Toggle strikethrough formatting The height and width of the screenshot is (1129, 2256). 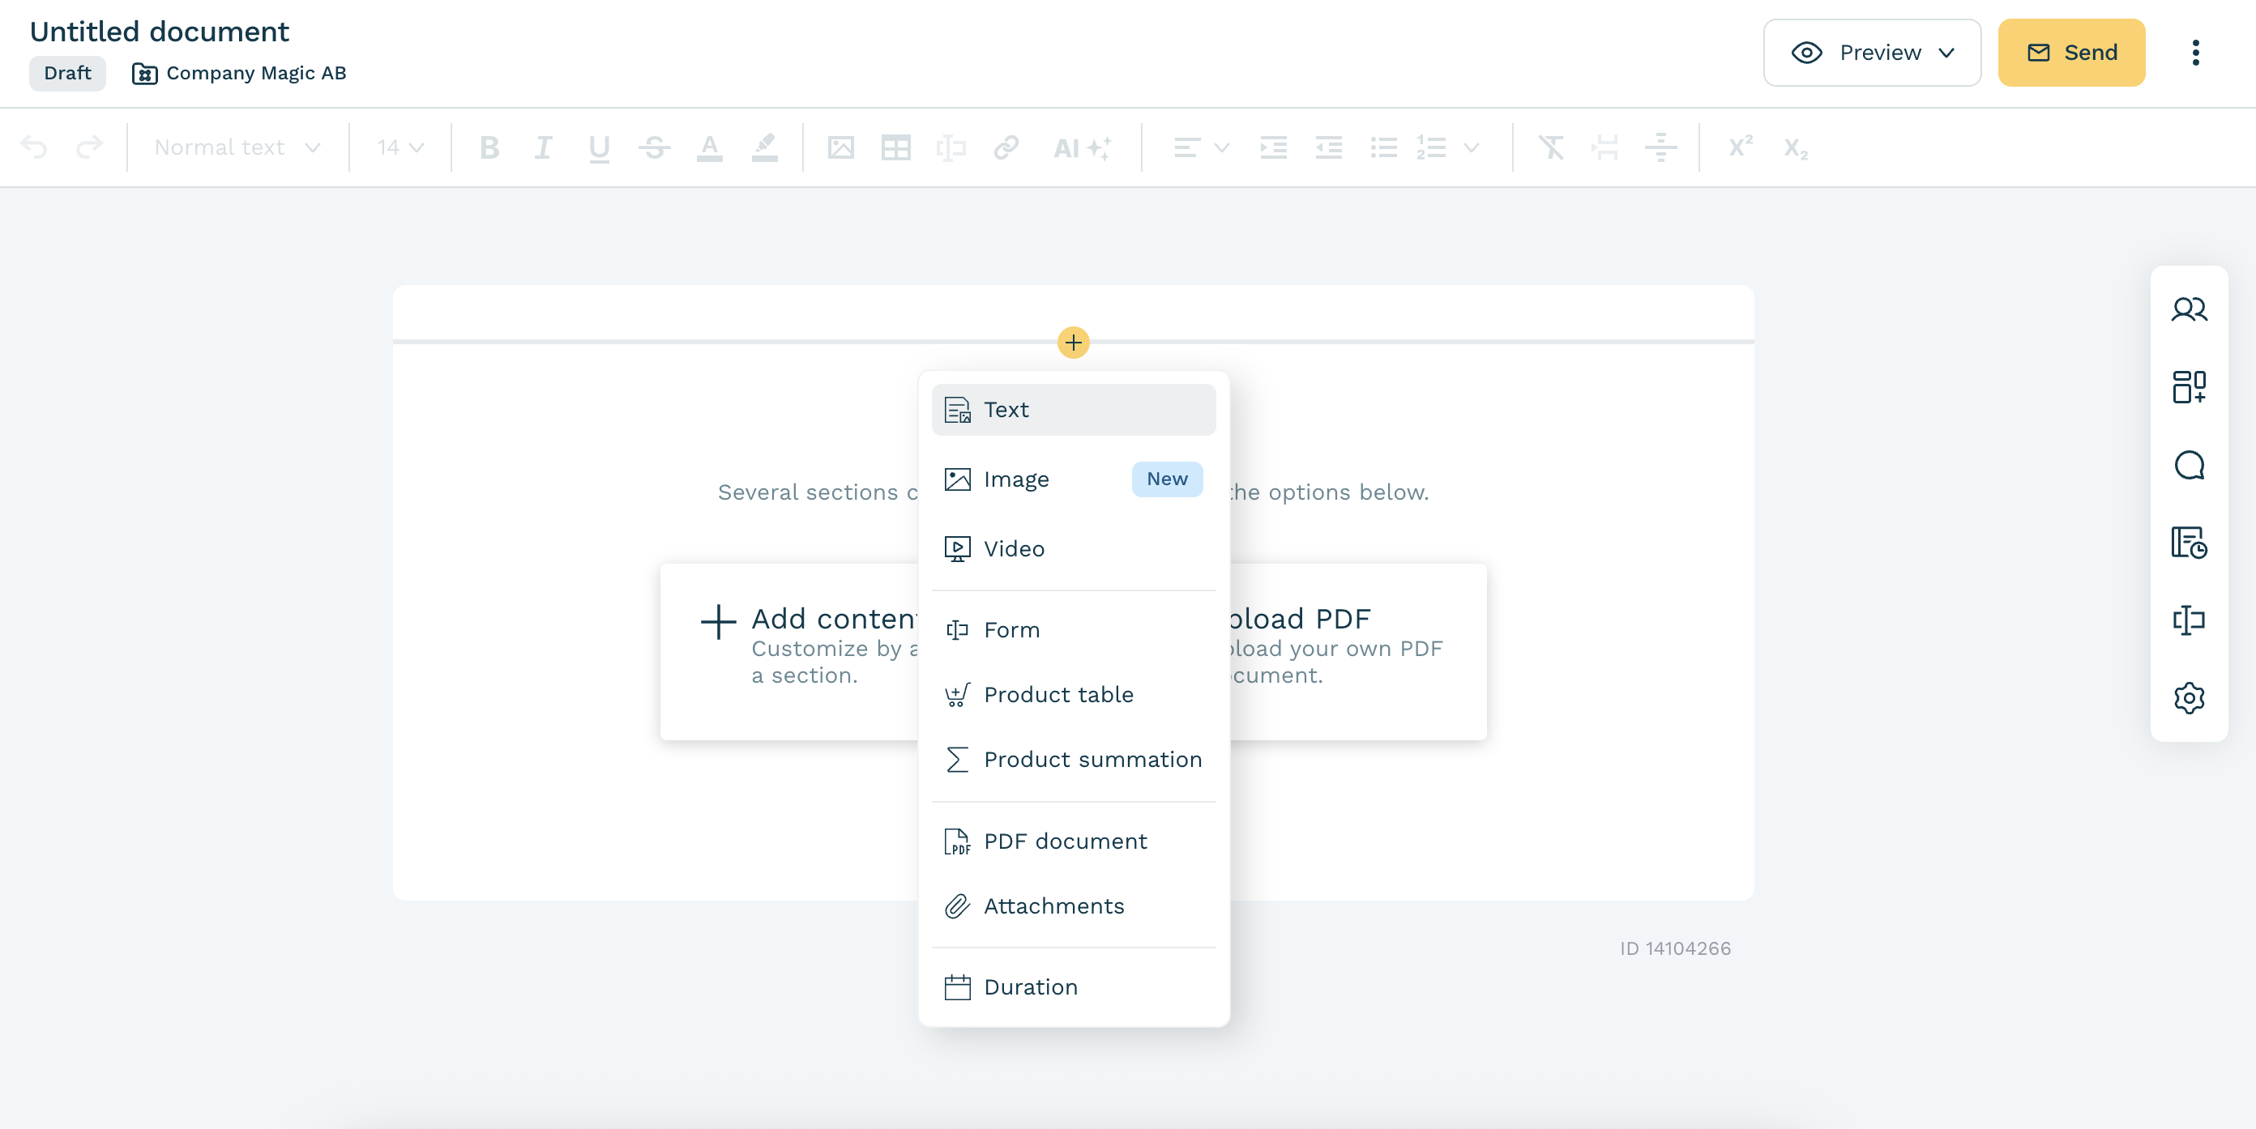coord(654,147)
